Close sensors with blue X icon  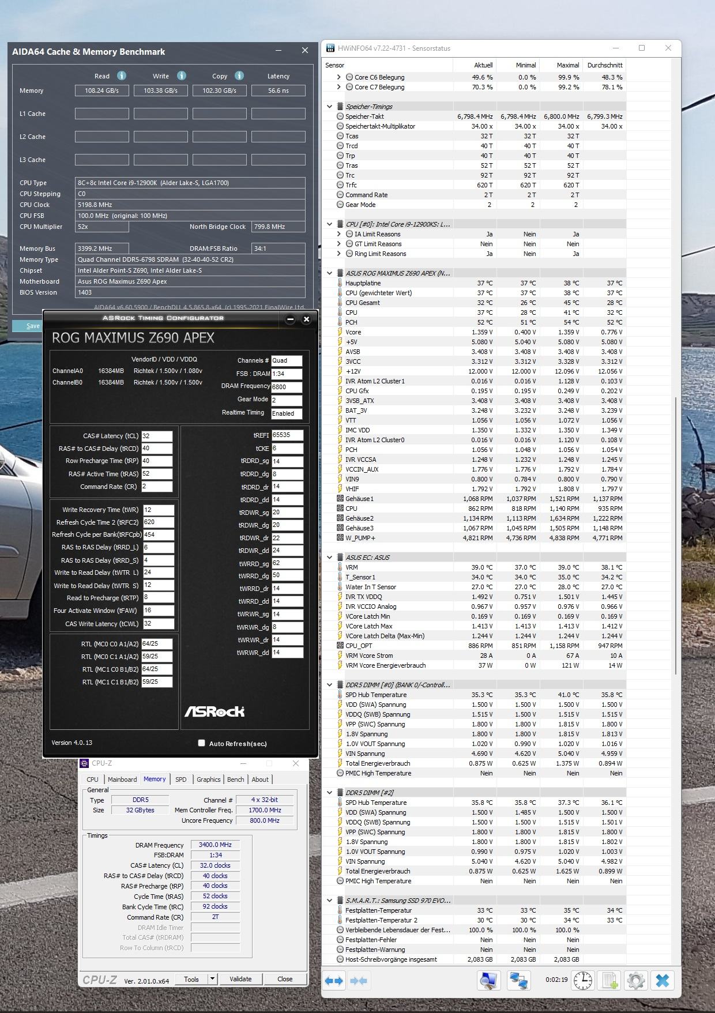663,981
